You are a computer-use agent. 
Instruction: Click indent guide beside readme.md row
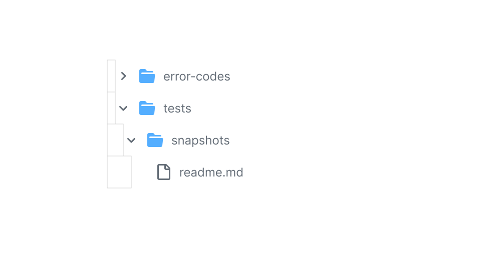click(119, 172)
